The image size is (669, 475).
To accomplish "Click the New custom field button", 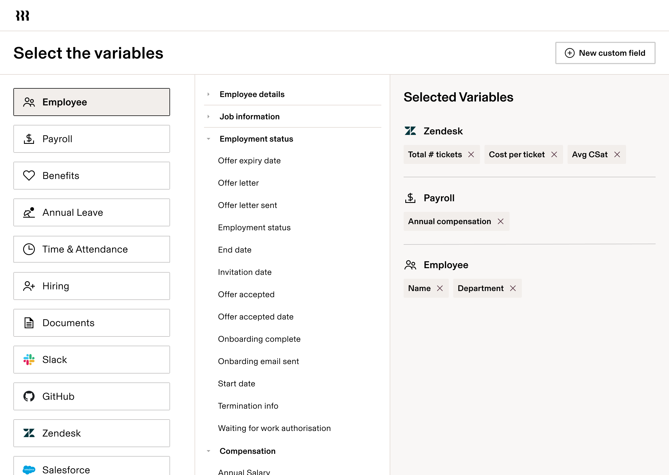I will pos(605,53).
